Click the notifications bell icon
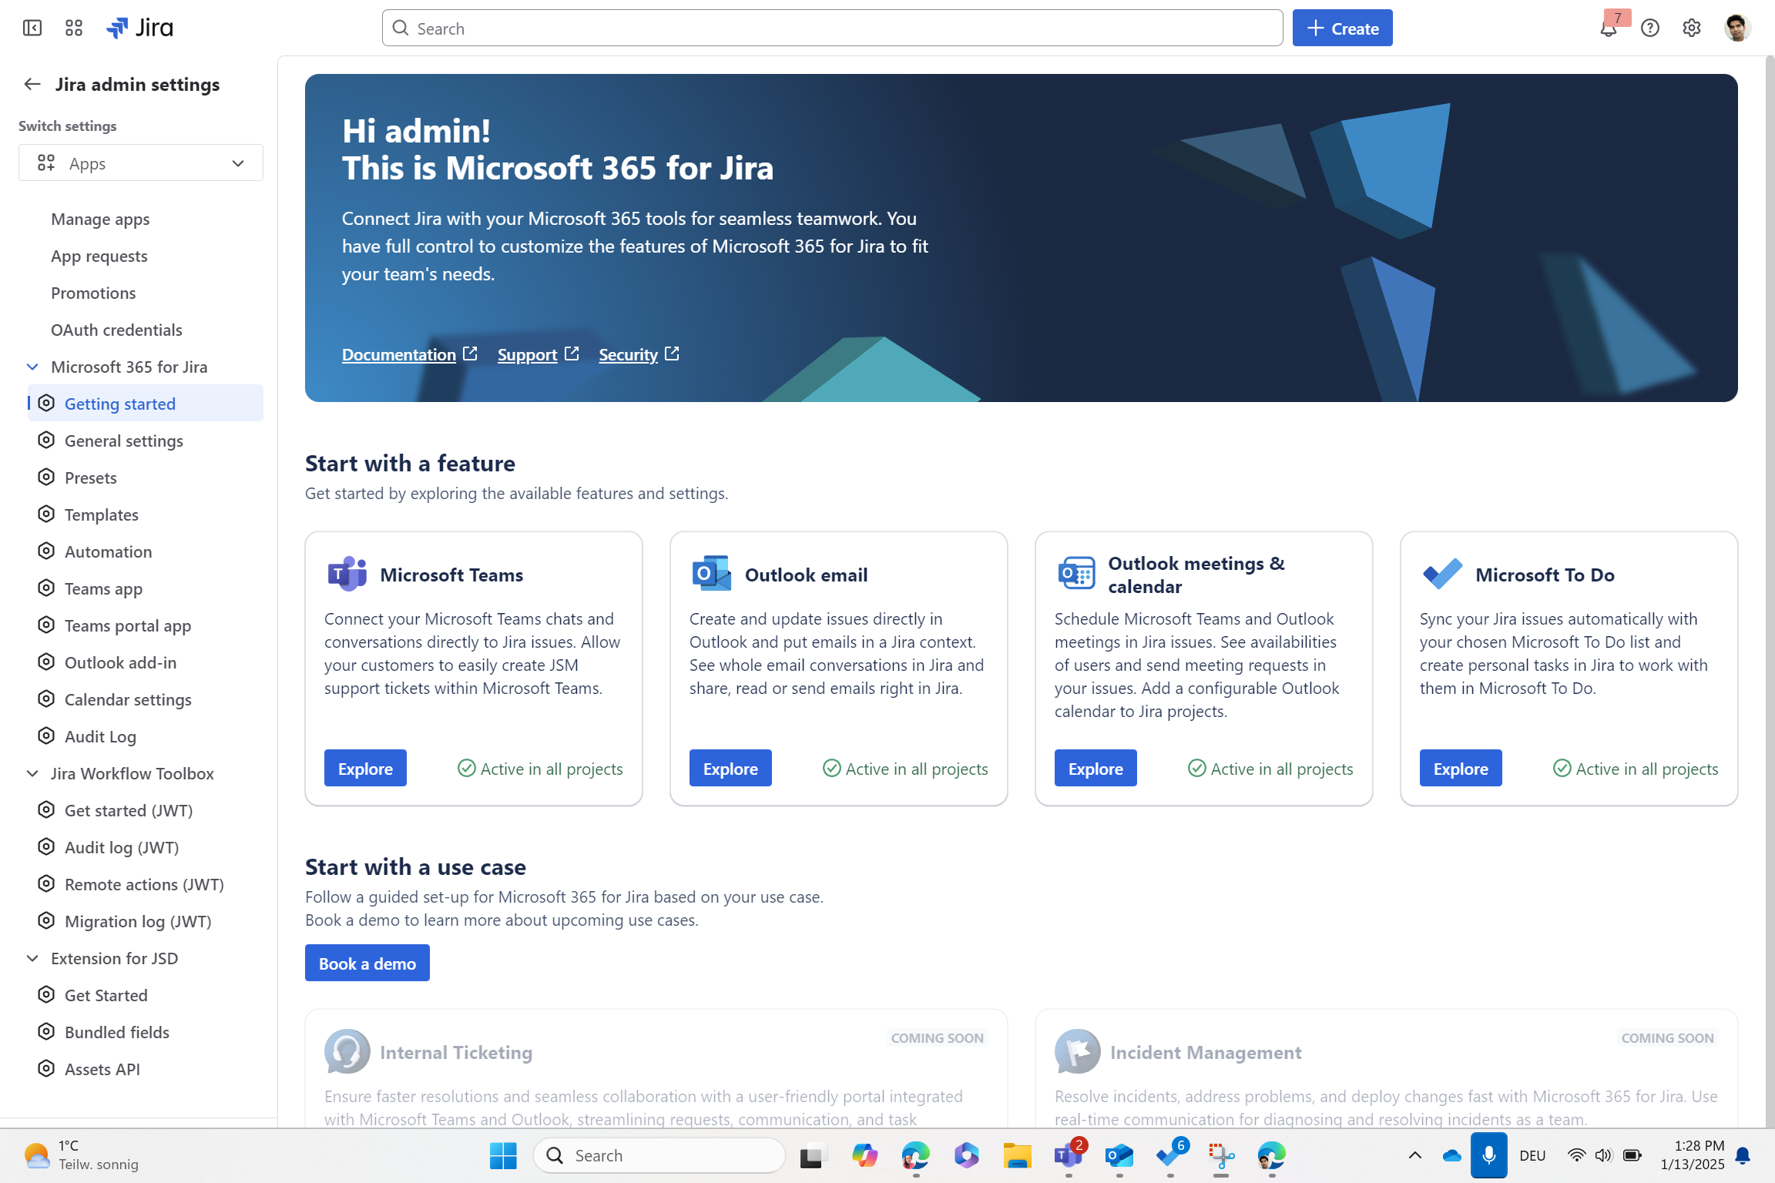The width and height of the screenshot is (1775, 1183). (1608, 28)
